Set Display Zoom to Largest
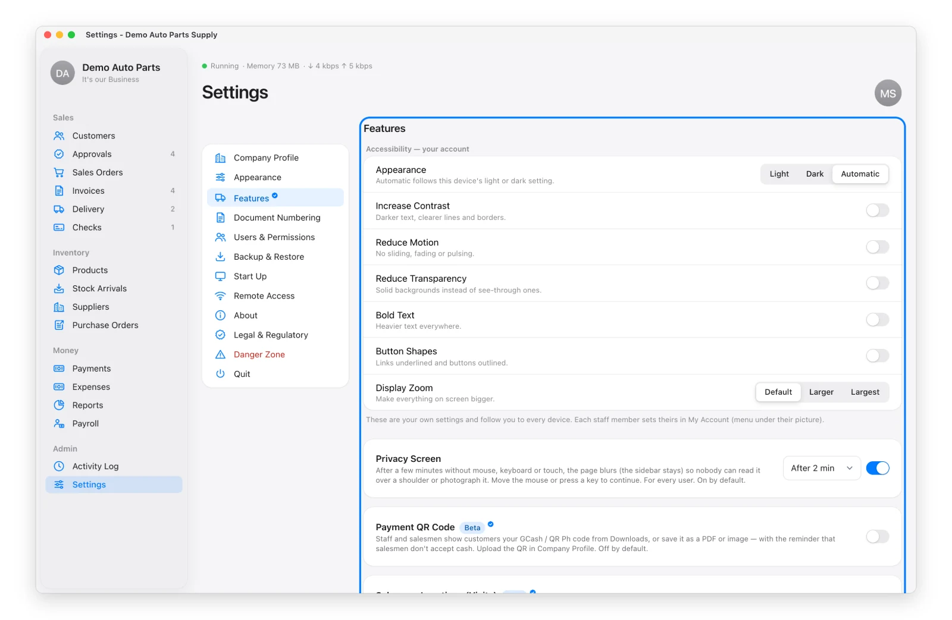The height and width of the screenshot is (620, 952). [x=865, y=392]
